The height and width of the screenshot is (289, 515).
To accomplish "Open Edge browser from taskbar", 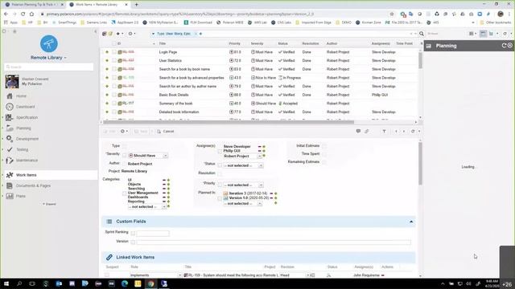I will (125, 283).
